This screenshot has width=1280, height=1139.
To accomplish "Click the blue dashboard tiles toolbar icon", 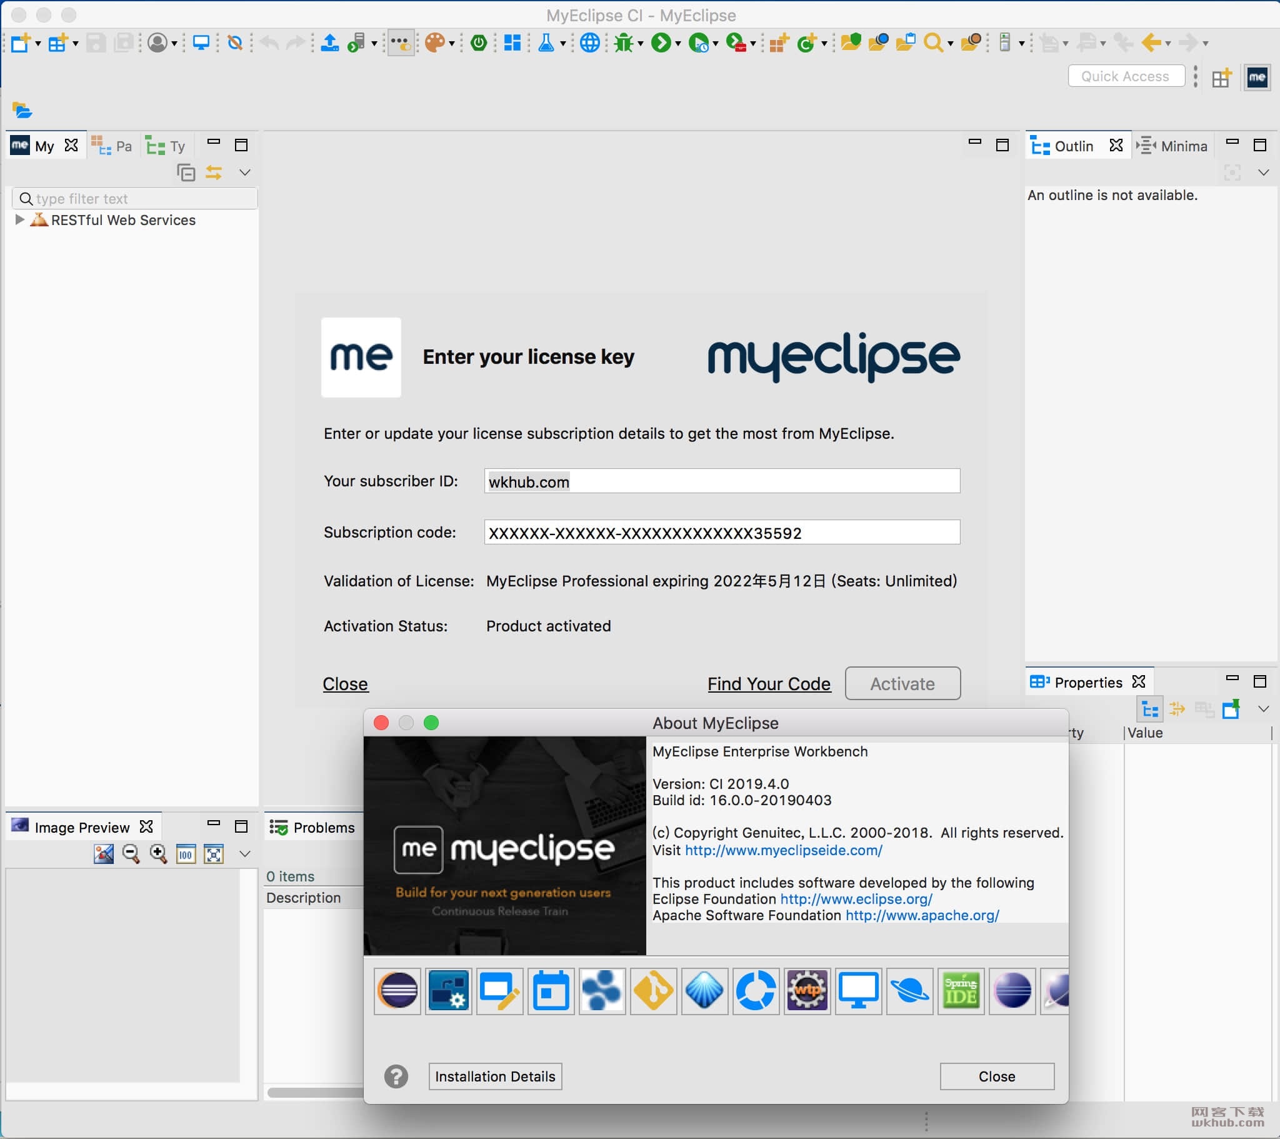I will (x=512, y=43).
